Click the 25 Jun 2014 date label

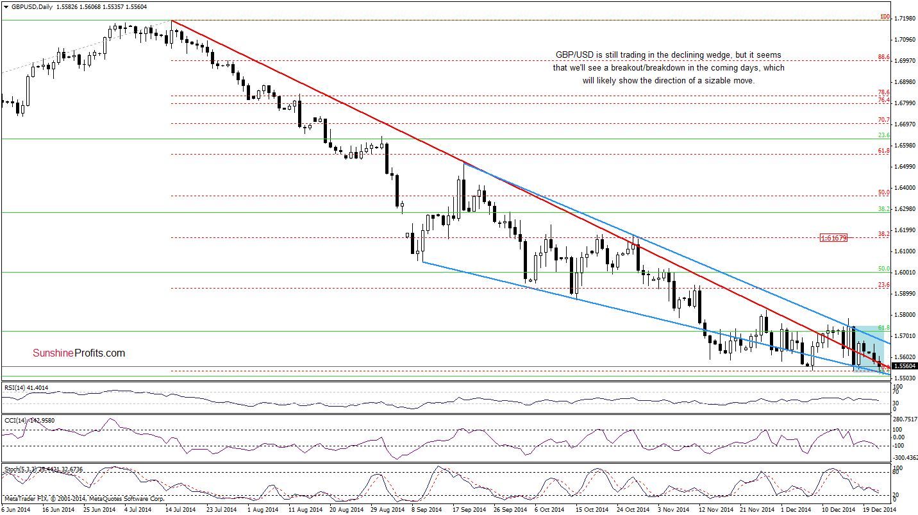pos(98,509)
